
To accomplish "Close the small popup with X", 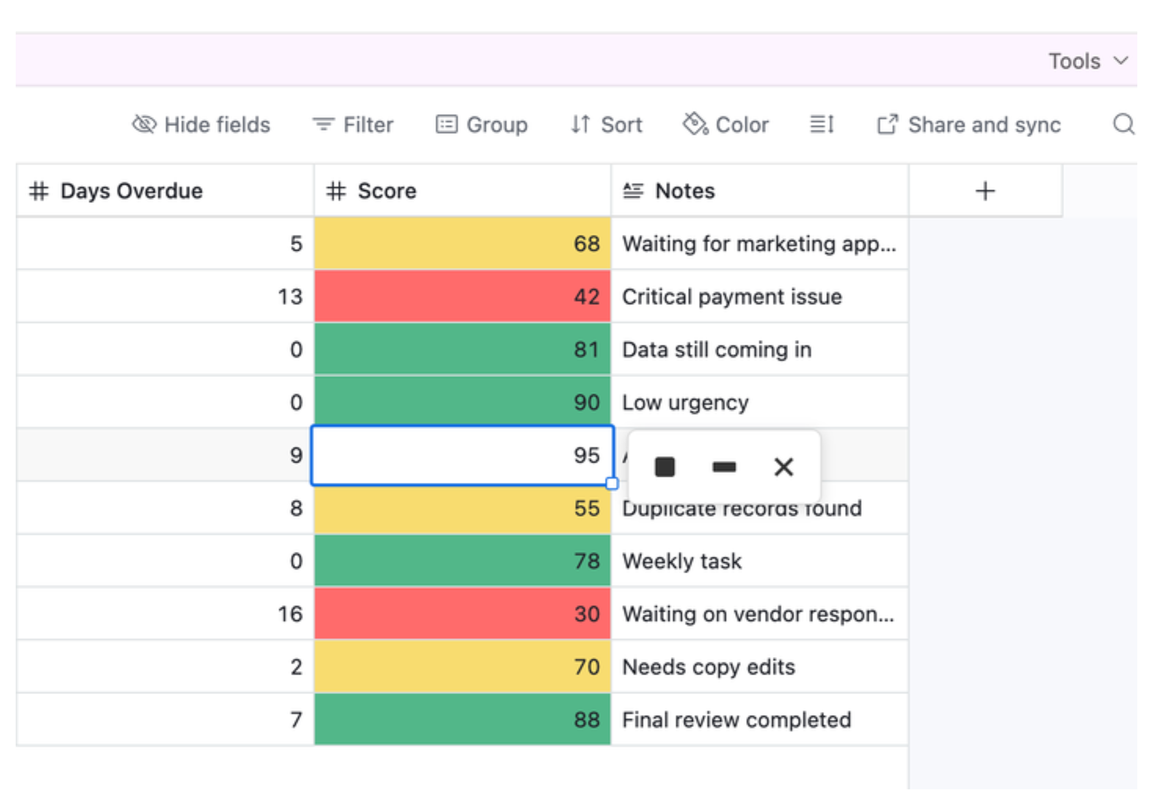I will [784, 467].
